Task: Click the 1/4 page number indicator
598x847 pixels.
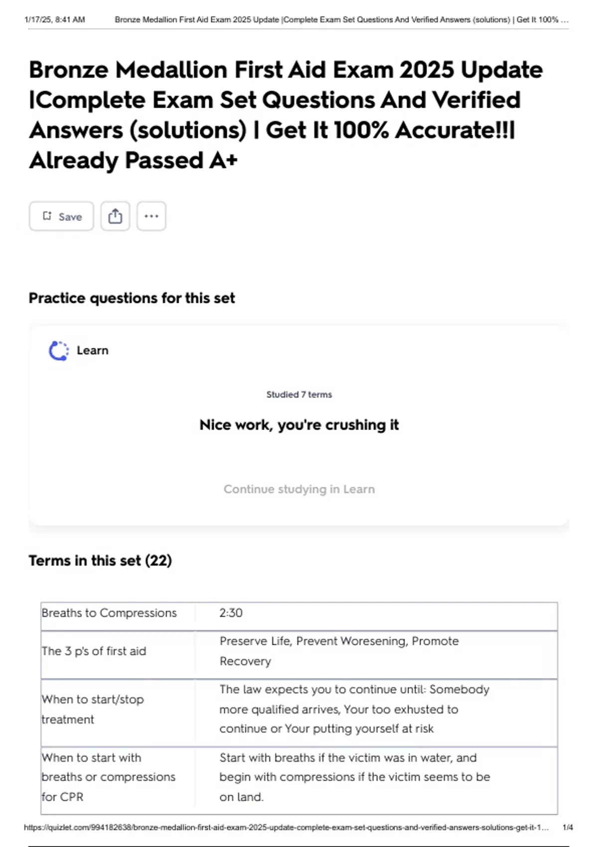Action: (568, 828)
